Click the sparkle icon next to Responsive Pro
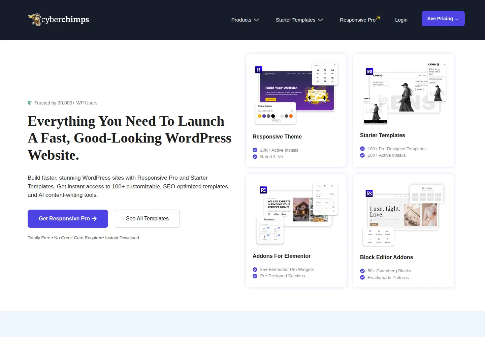This screenshot has width=485, height=337. [378, 18]
